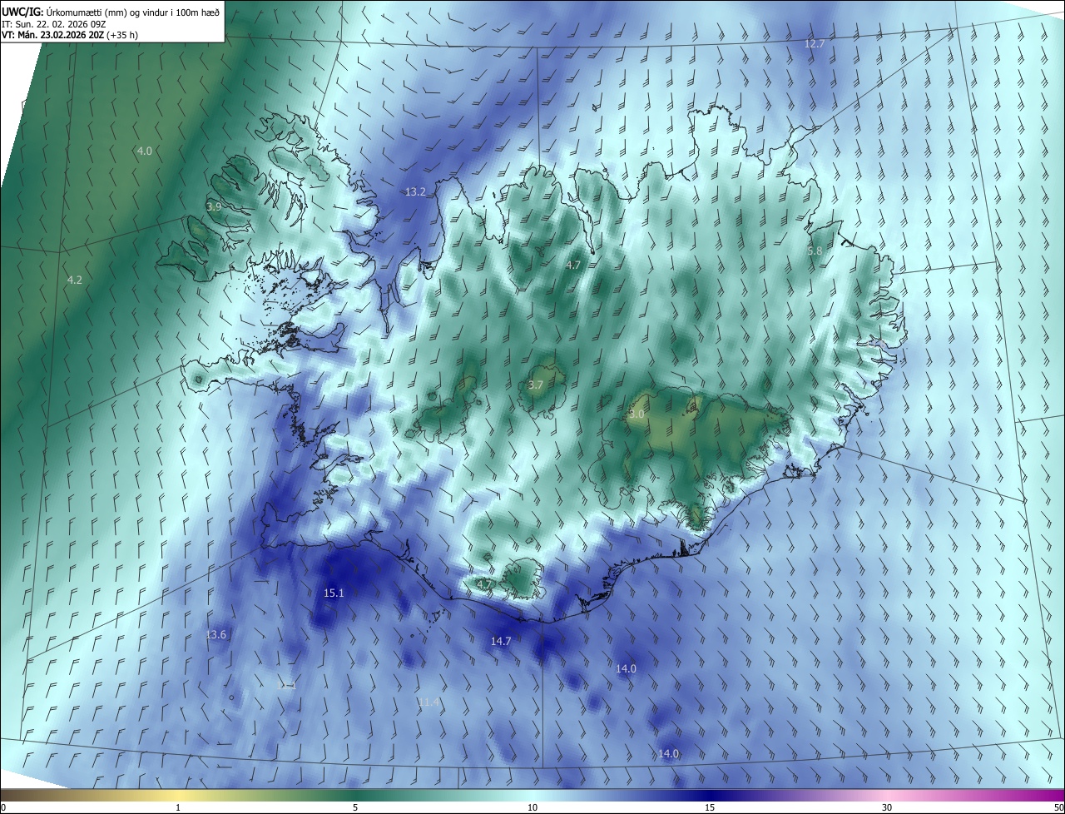The image size is (1065, 814).
Task: Click the dark navy colorbar segment above '15'
Action: [710, 795]
